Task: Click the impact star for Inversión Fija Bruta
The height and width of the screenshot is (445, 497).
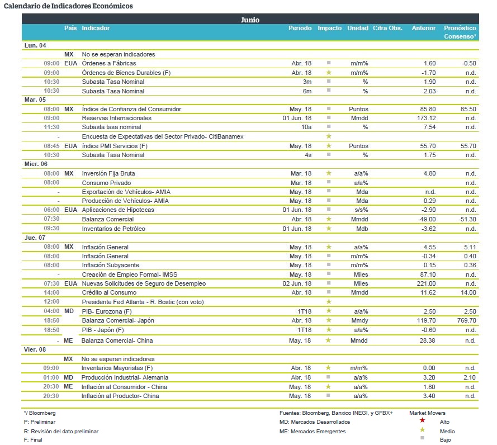Action: 329,173
